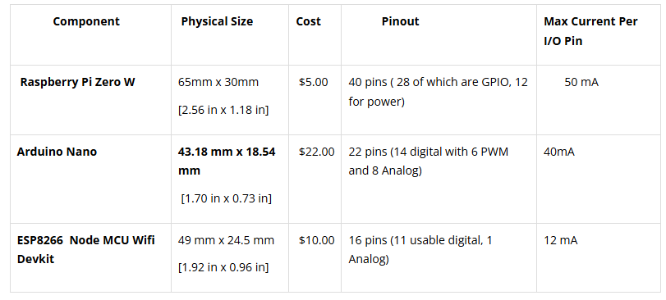Image resolution: width=666 pixels, height=300 pixels.
Task: Click the bold 43.18 mm x 18.54 mm text
Action: (227, 161)
